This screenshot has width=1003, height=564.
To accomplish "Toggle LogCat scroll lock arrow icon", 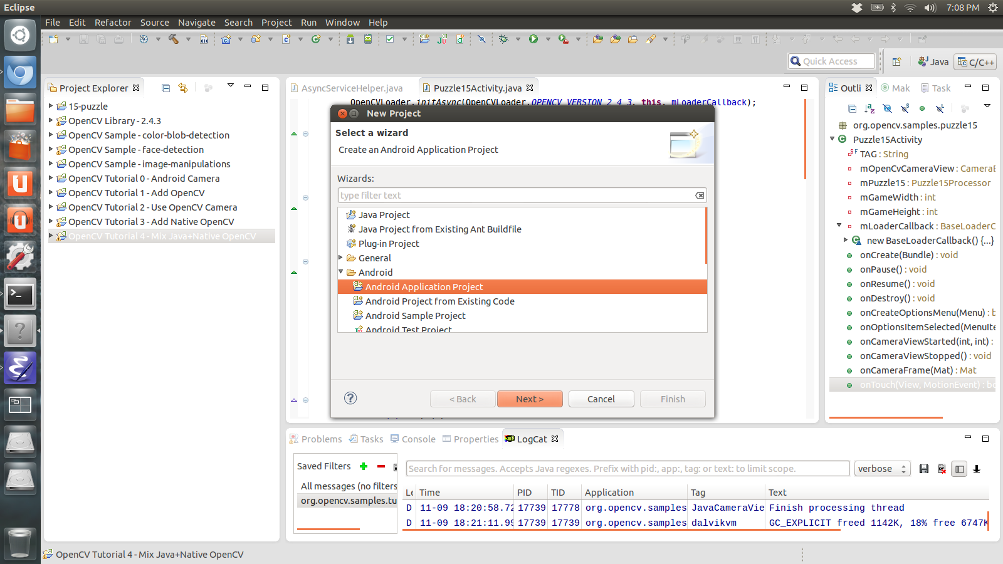I will coord(977,469).
